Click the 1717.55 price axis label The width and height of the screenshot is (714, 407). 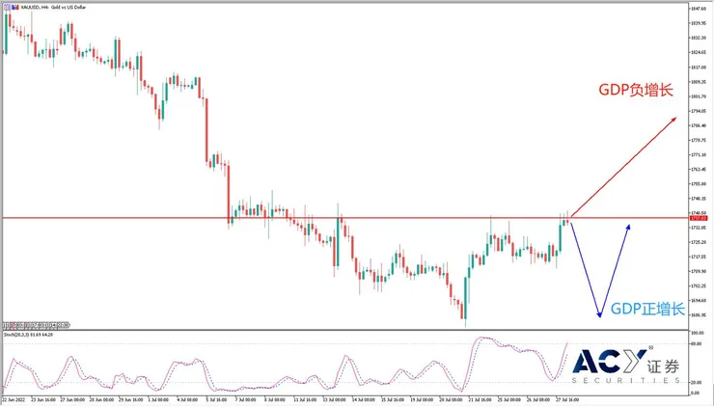(698, 257)
